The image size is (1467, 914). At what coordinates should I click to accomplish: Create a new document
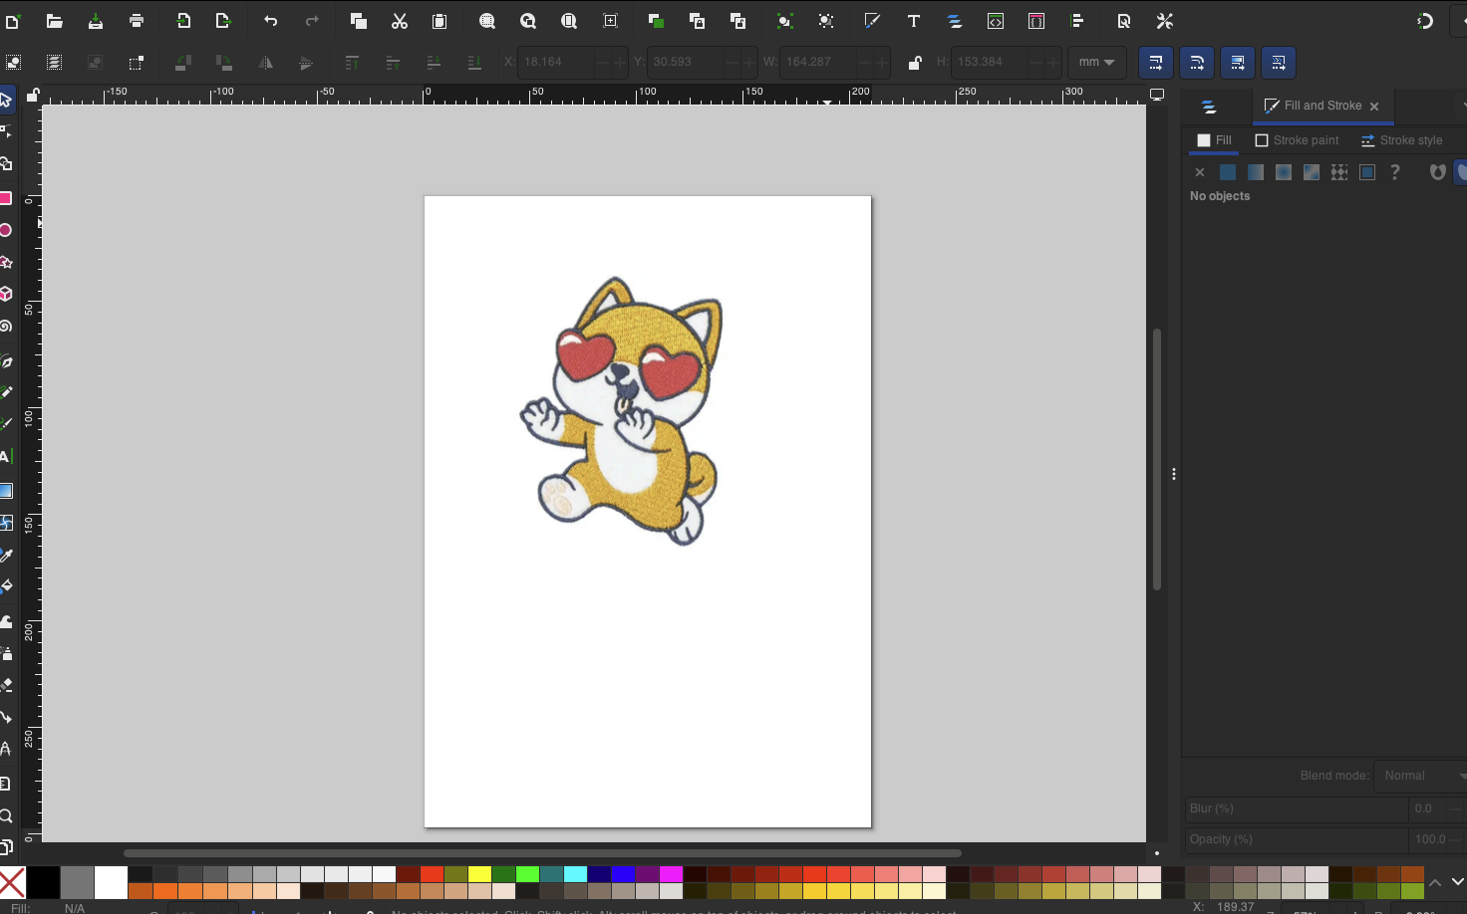(12, 21)
